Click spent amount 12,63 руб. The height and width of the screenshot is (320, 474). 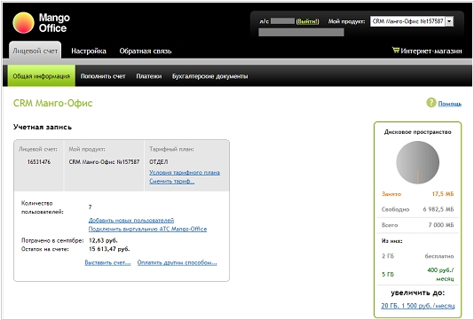coord(103,240)
